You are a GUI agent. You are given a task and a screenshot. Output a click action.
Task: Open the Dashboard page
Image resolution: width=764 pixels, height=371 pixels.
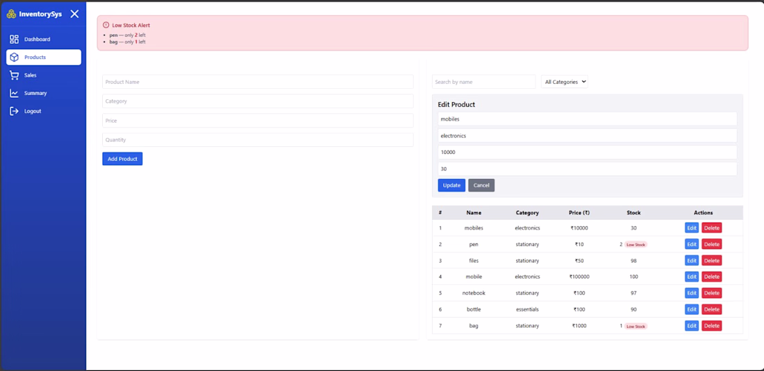[x=43, y=40]
